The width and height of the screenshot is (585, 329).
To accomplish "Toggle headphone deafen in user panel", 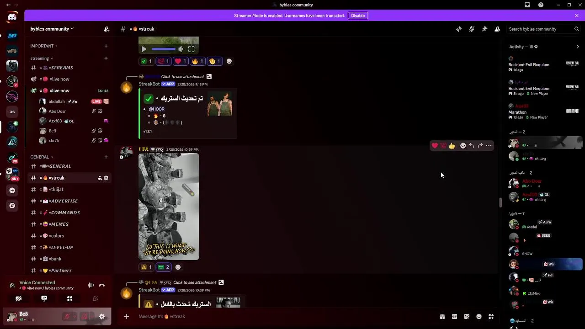I will (85, 316).
